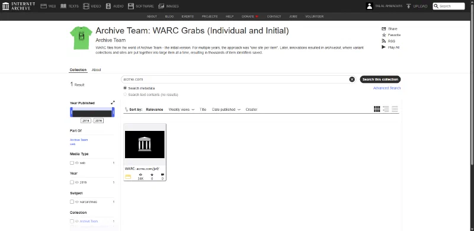Screen dimensions: 474x231
Task: Open the Archive Team link under Part Of
Action: click(x=79, y=140)
